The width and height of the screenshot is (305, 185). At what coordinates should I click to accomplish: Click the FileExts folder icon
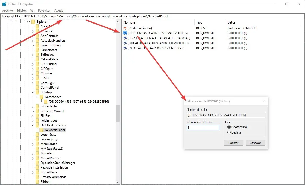37,115
